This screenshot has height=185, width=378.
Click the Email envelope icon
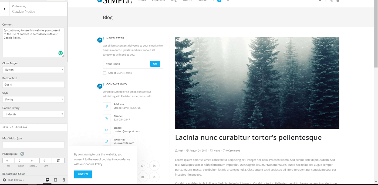click(107, 130)
